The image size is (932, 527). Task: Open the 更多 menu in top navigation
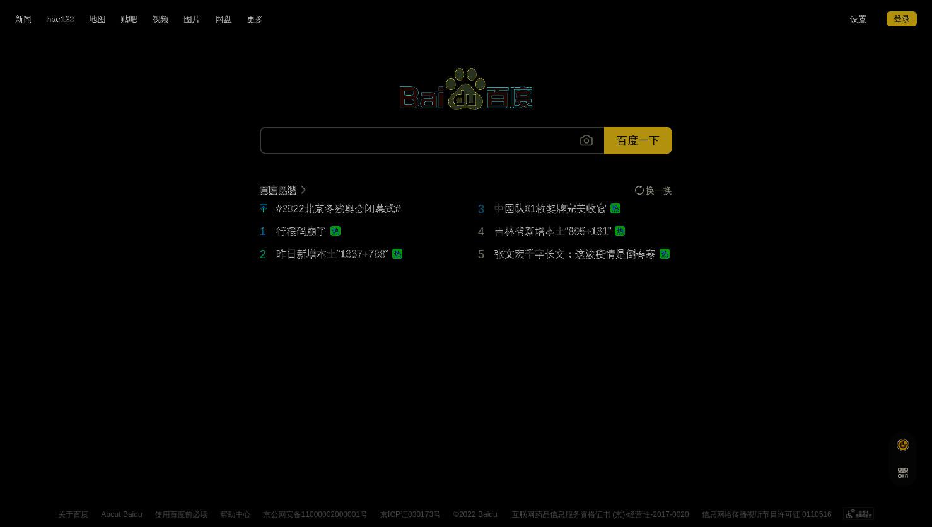(x=255, y=20)
